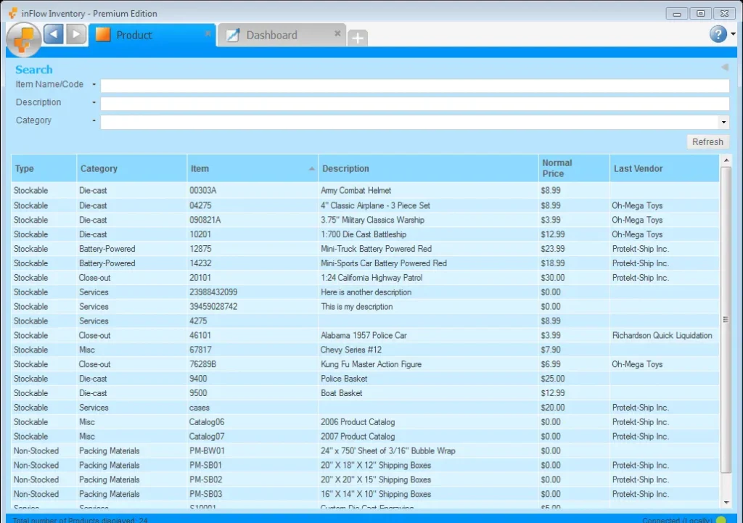Open the inFlow main menu orb button
The width and height of the screenshot is (743, 523).
[x=23, y=39]
